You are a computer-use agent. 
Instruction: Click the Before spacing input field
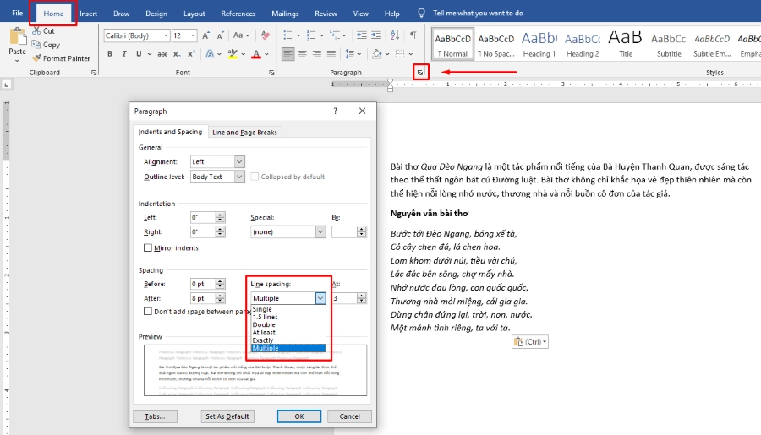202,284
